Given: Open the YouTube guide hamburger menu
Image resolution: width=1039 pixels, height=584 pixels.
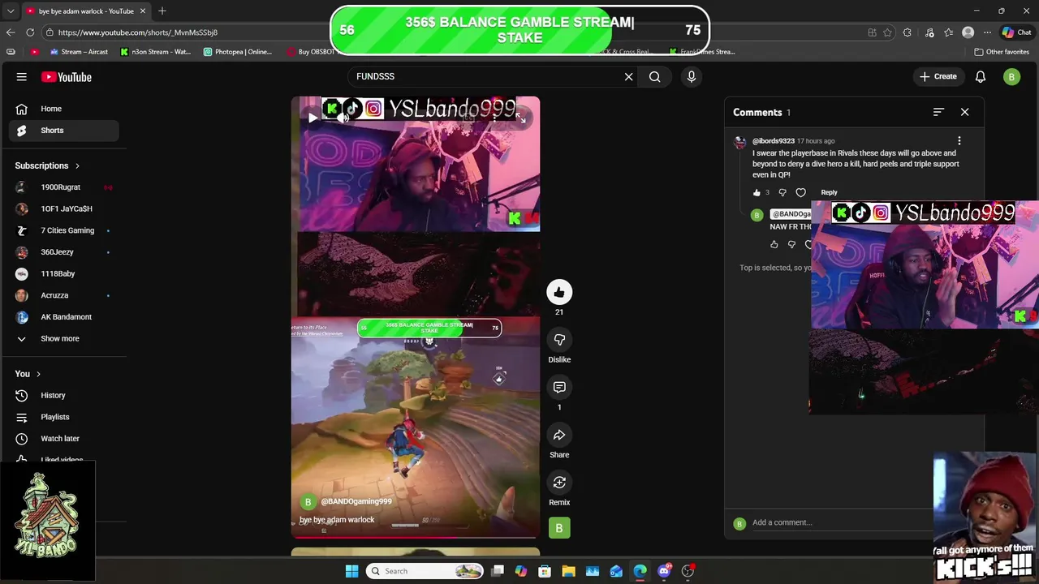Looking at the screenshot, I should pos(22,77).
